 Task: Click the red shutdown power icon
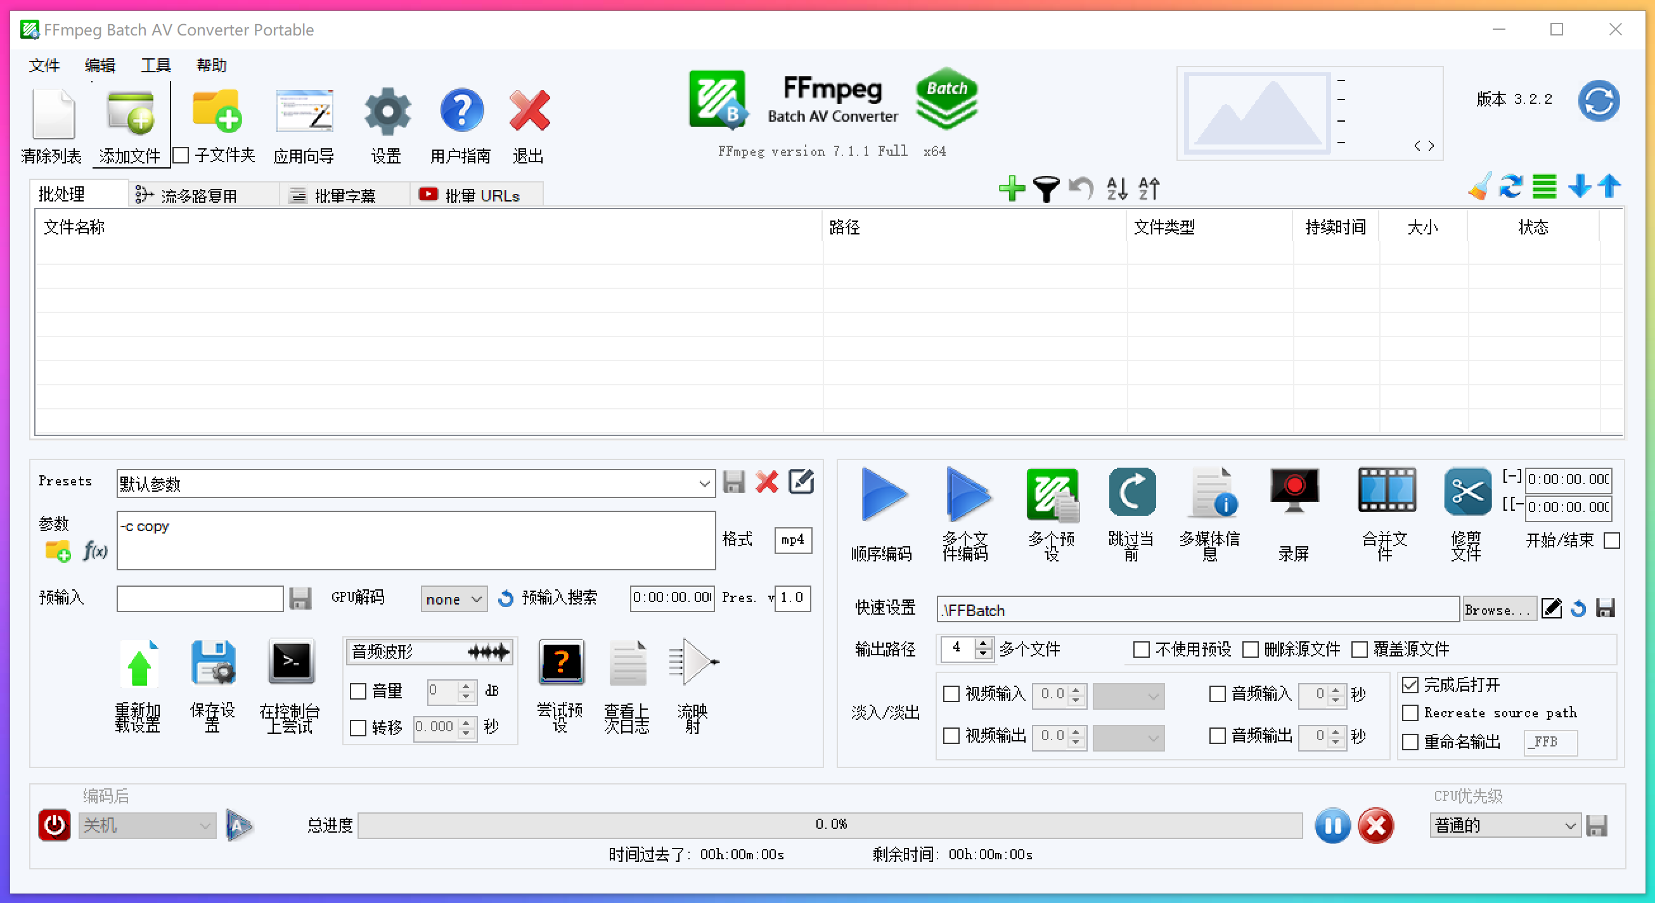pos(55,825)
